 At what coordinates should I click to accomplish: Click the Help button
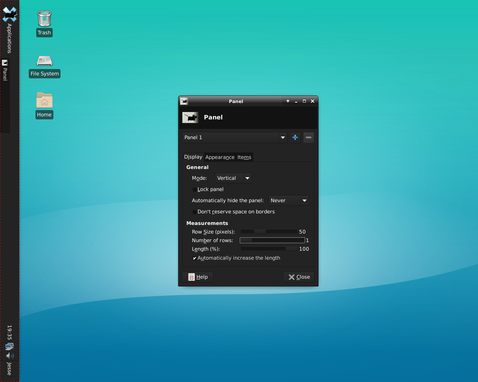coord(198,277)
